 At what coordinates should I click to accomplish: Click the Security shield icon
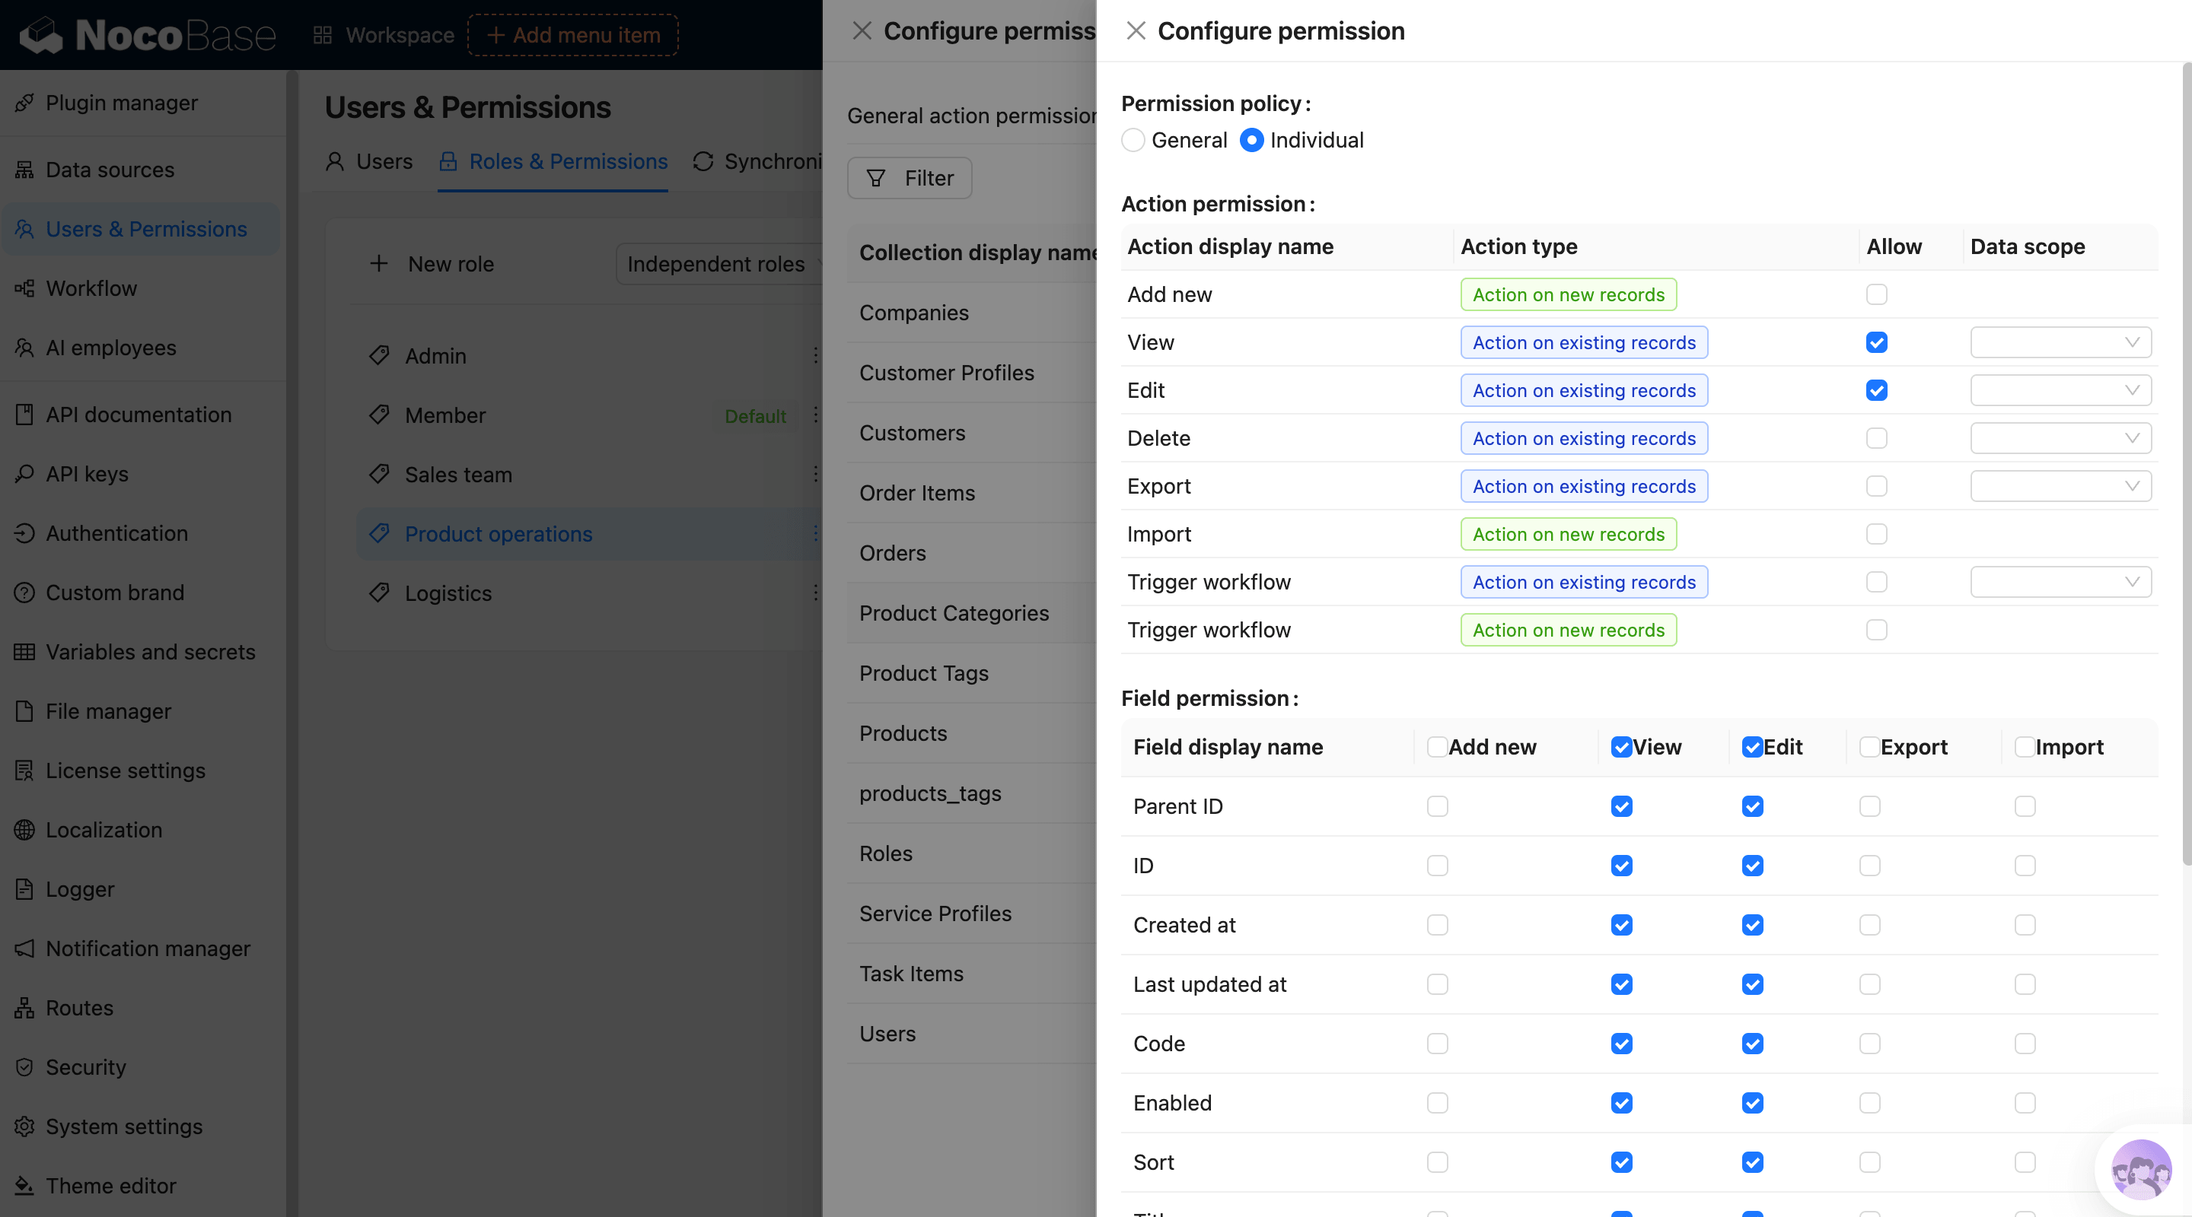[24, 1067]
